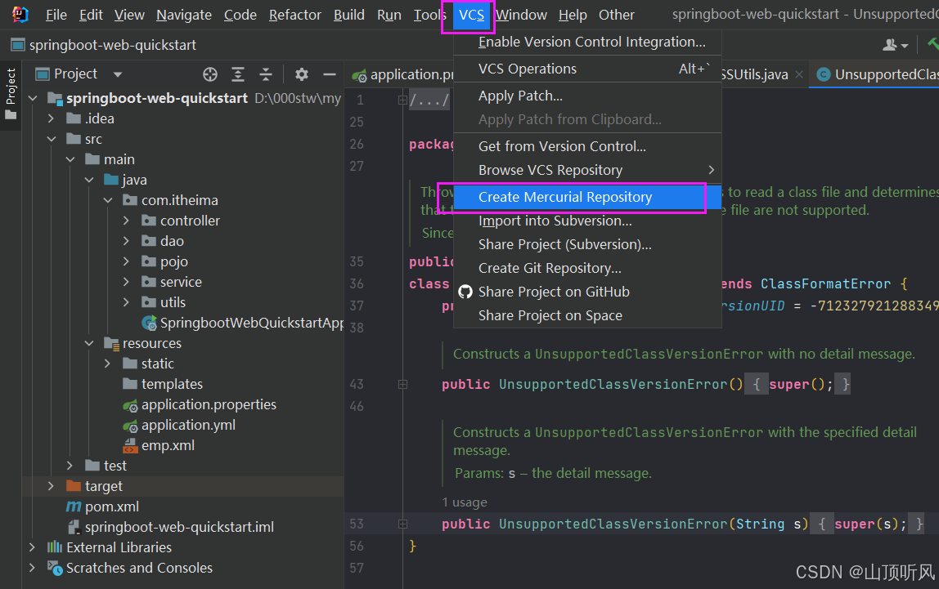Collapse the src folder

52,139
